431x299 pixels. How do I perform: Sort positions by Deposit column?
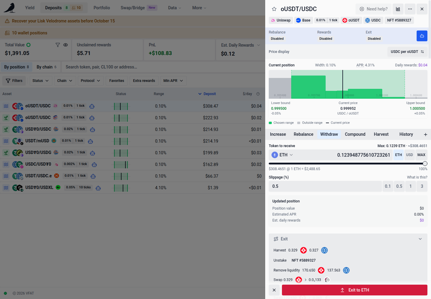pos(207,94)
